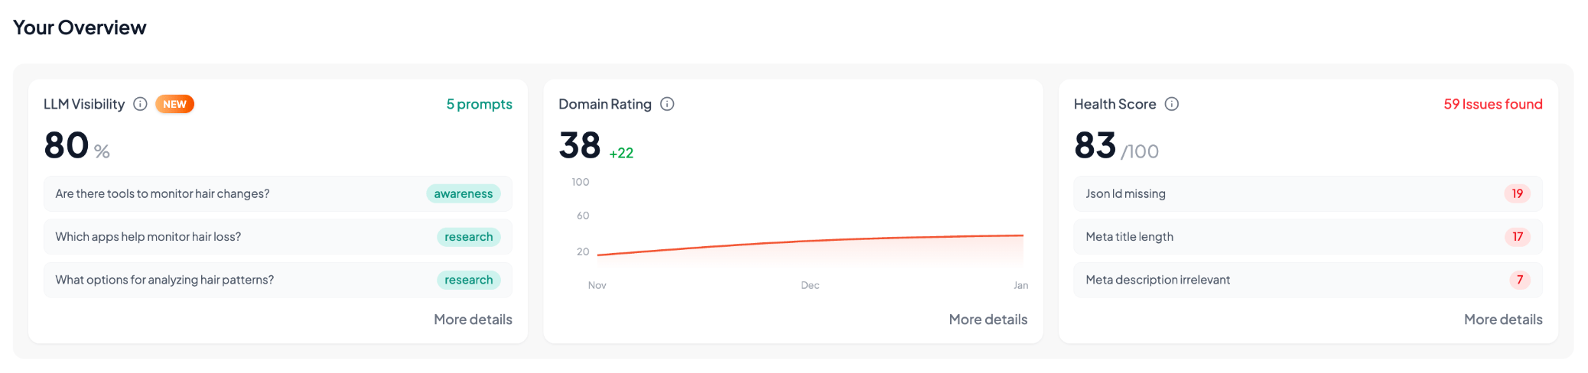Open More details under Domain Rating
This screenshot has height=373, width=1588.
coord(988,319)
